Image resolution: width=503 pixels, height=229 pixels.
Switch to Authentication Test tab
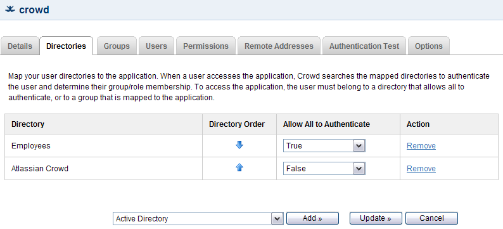pos(364,46)
